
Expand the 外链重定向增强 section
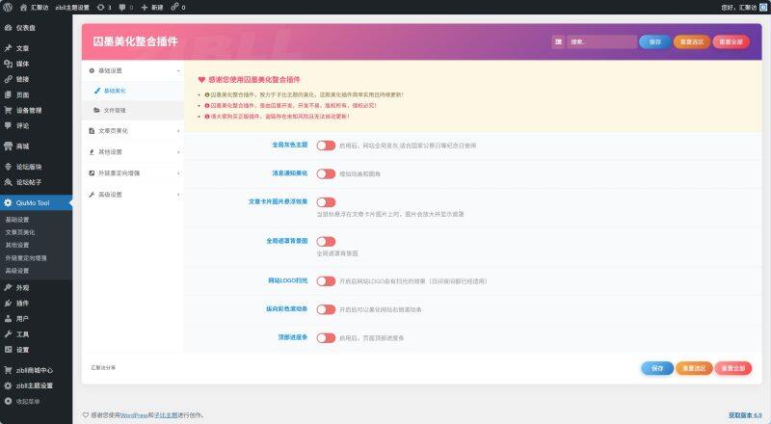coord(133,173)
